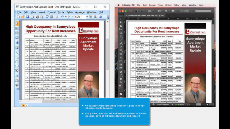Viewport: 230px width, 129px height.
Task: Select InDesign Line tool
Action: click(x=121, y=40)
